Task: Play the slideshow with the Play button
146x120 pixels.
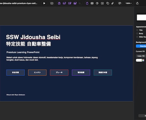Action: pyautogui.click(x=44, y=3)
